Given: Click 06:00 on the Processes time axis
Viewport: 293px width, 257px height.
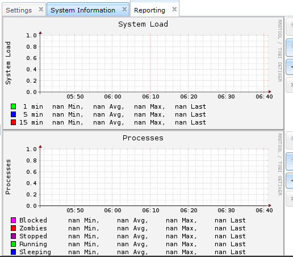Looking at the screenshot, I should 112,211.
